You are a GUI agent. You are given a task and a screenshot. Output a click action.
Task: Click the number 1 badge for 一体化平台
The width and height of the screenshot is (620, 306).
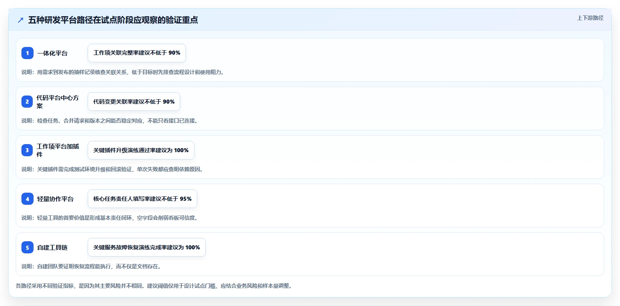pos(27,53)
